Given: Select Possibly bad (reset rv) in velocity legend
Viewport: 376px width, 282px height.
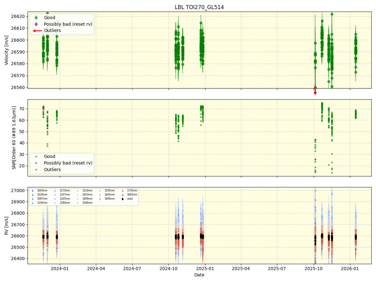Looking at the screenshot, I should [68, 24].
